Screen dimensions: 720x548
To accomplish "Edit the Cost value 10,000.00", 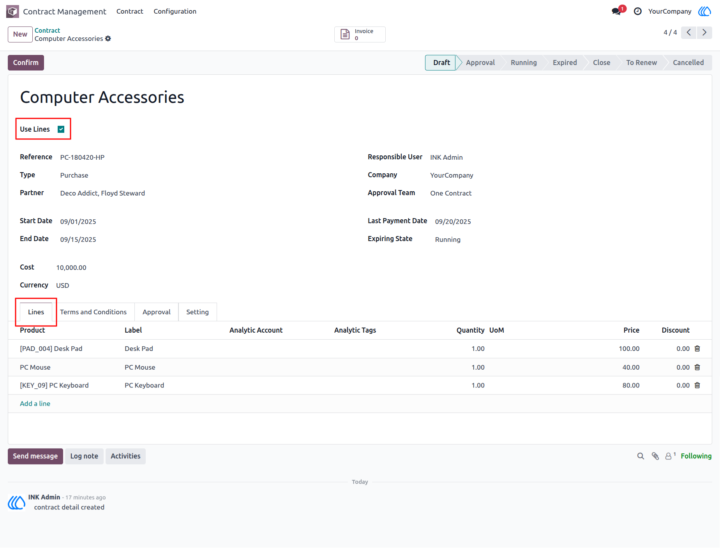I will (71, 268).
